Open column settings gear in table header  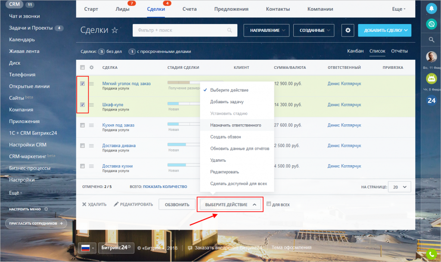pyautogui.click(x=91, y=68)
